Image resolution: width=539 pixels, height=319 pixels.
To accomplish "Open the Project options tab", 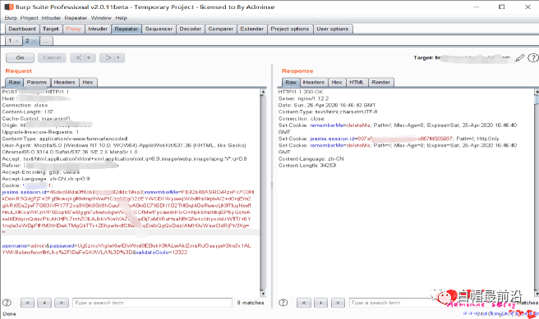I will point(290,29).
